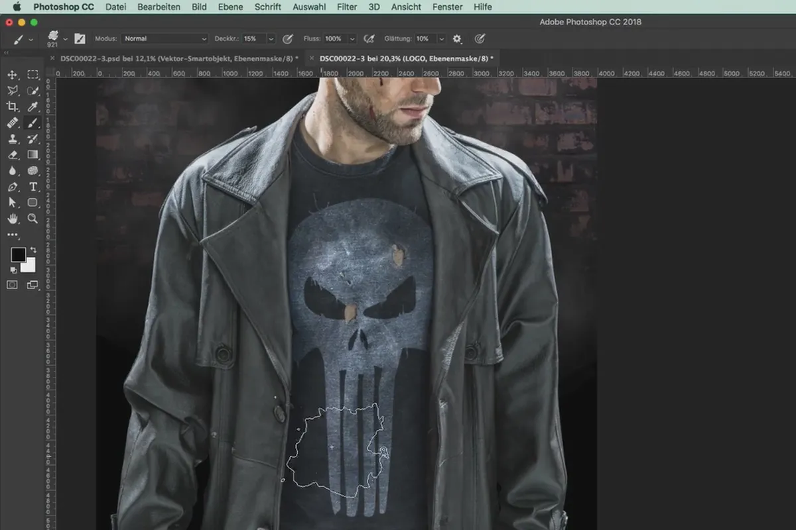Screen dimensions: 796x530
Task: Toggle pressure control for opacity
Action: [288, 39]
